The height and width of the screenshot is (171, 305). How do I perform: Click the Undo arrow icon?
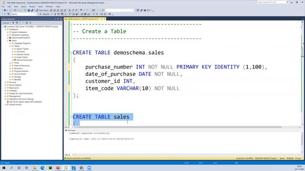coord(81,10)
